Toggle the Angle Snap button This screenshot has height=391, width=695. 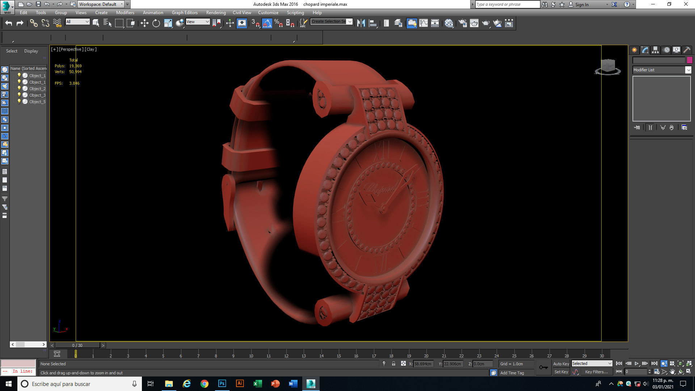(267, 23)
